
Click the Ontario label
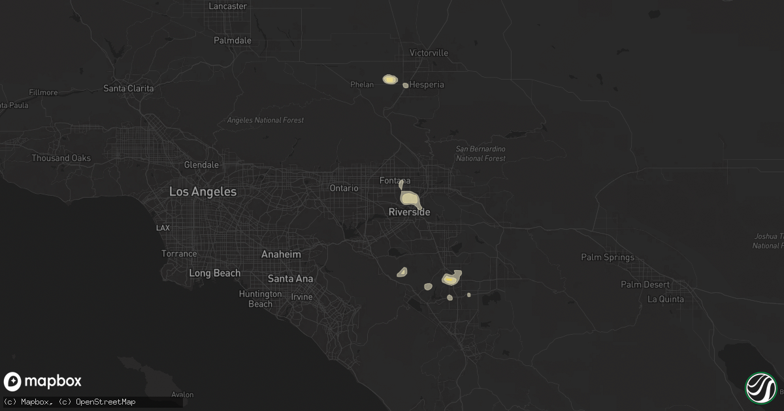tap(344, 188)
